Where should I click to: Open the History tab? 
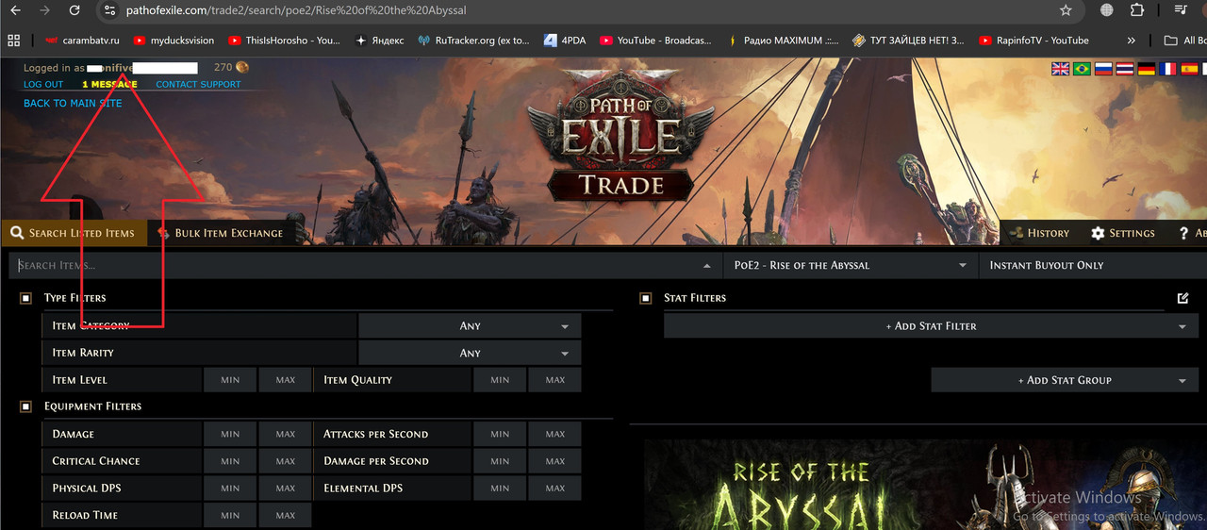1039,233
